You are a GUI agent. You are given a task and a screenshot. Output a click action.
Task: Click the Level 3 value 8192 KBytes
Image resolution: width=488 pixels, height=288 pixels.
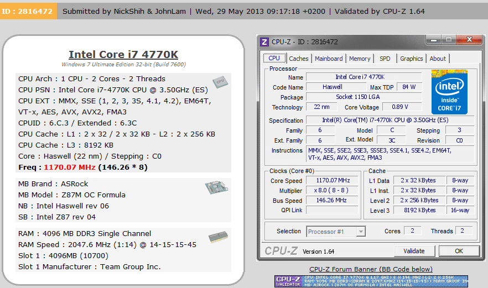[419, 210]
